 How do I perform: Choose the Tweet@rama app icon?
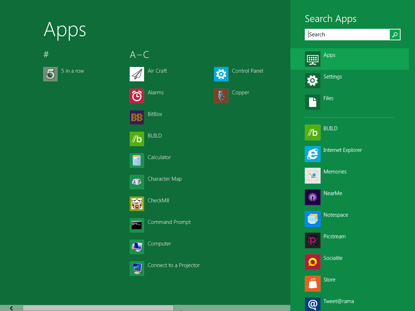coord(313,304)
